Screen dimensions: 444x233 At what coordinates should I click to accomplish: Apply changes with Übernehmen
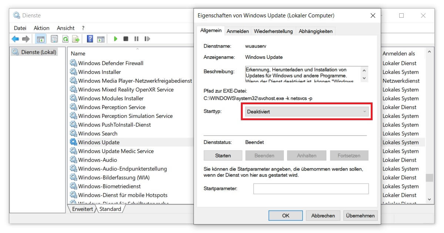tap(360, 215)
